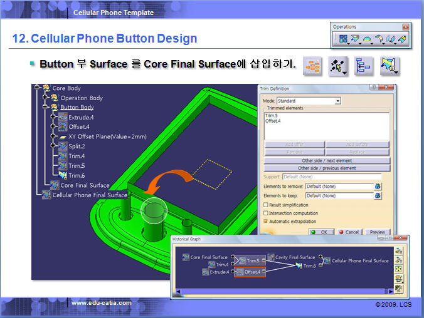Expand the Operation Body tree node
Screen dimensions: 424x318
(46, 98)
